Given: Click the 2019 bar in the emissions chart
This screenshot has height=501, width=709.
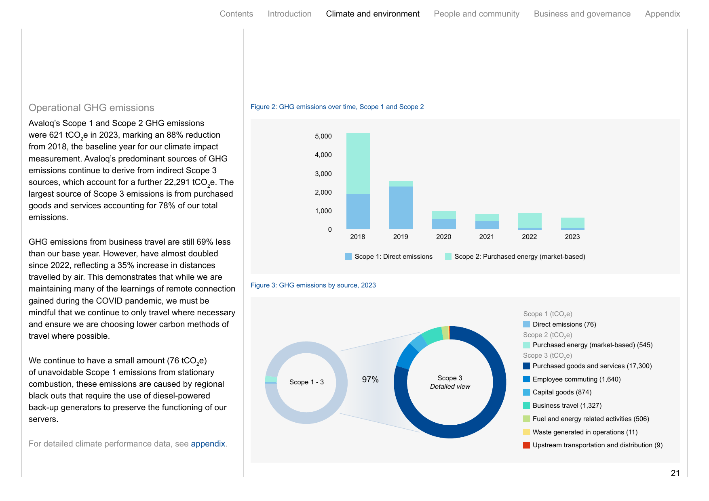Looking at the screenshot, I should point(401,205).
